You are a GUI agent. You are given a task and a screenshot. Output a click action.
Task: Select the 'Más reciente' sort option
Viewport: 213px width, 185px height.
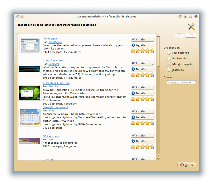point(169,53)
